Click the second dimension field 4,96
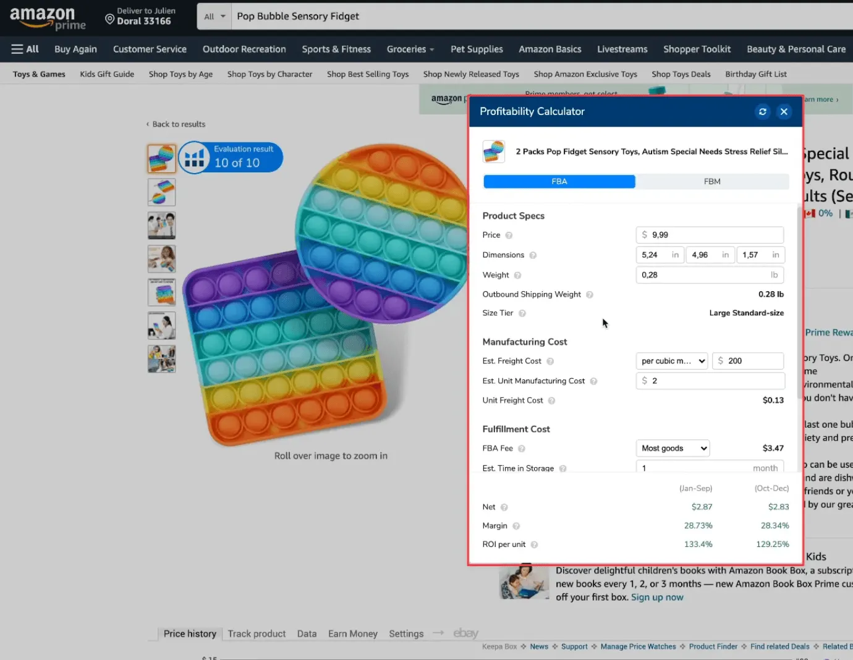Image resolution: width=853 pixels, height=660 pixels. tap(710, 255)
